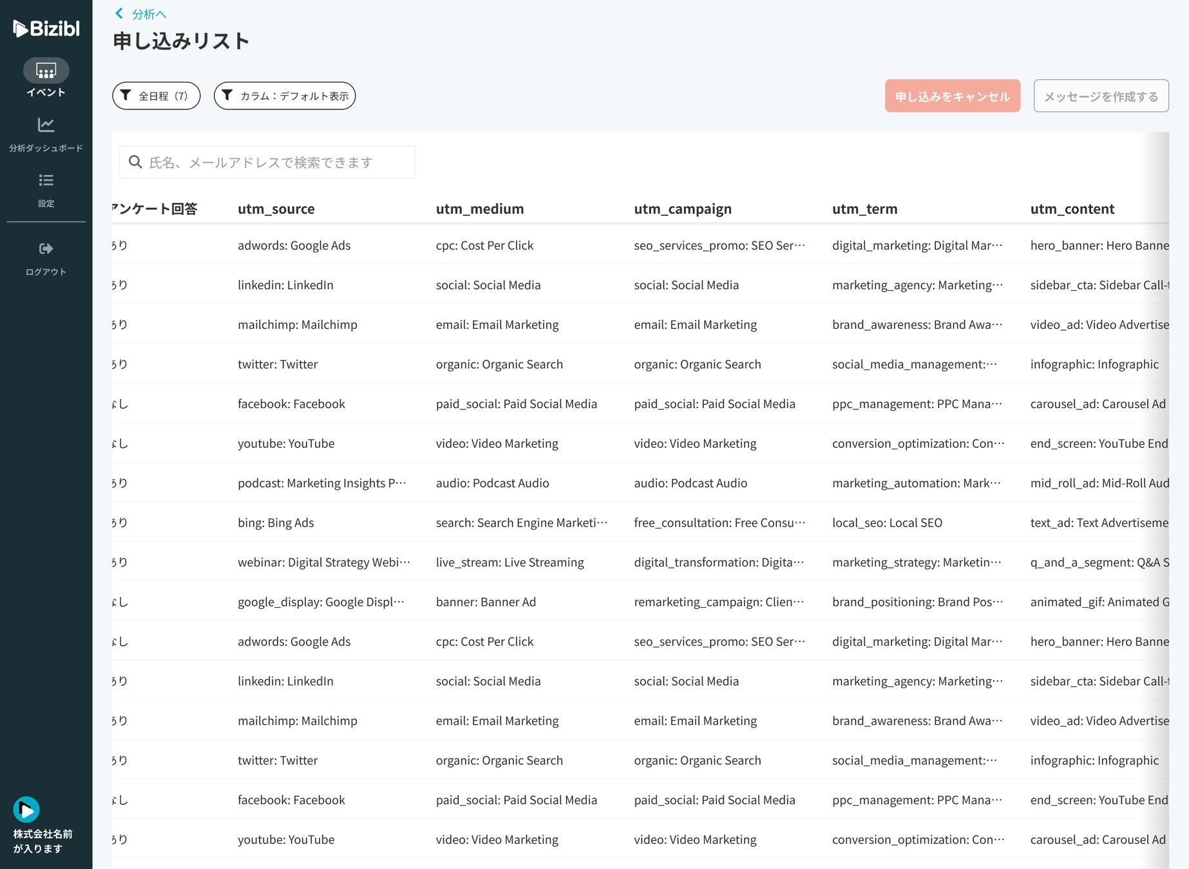Click the utm_medium column header

coord(480,209)
